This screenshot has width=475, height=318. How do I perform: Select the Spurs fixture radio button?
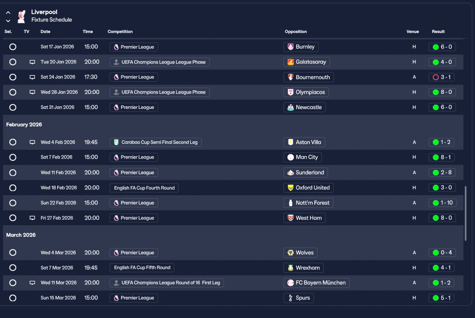13,298
